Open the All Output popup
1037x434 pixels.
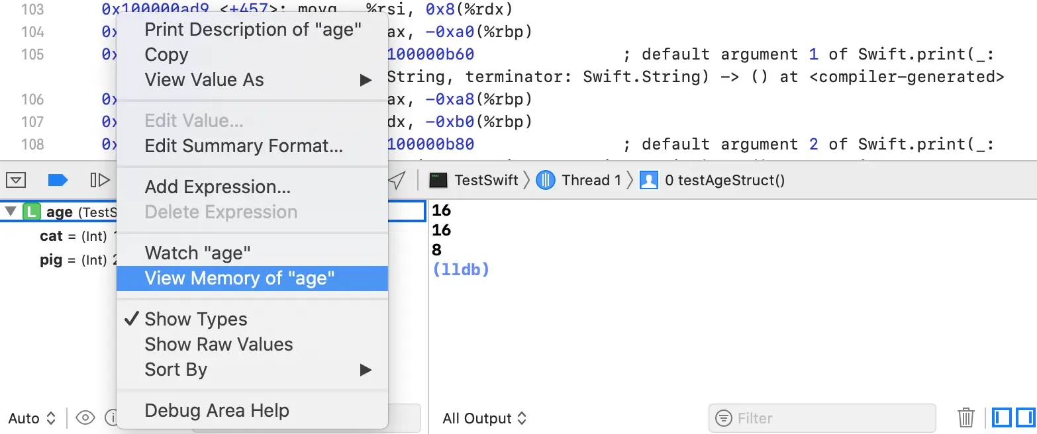[x=485, y=418]
